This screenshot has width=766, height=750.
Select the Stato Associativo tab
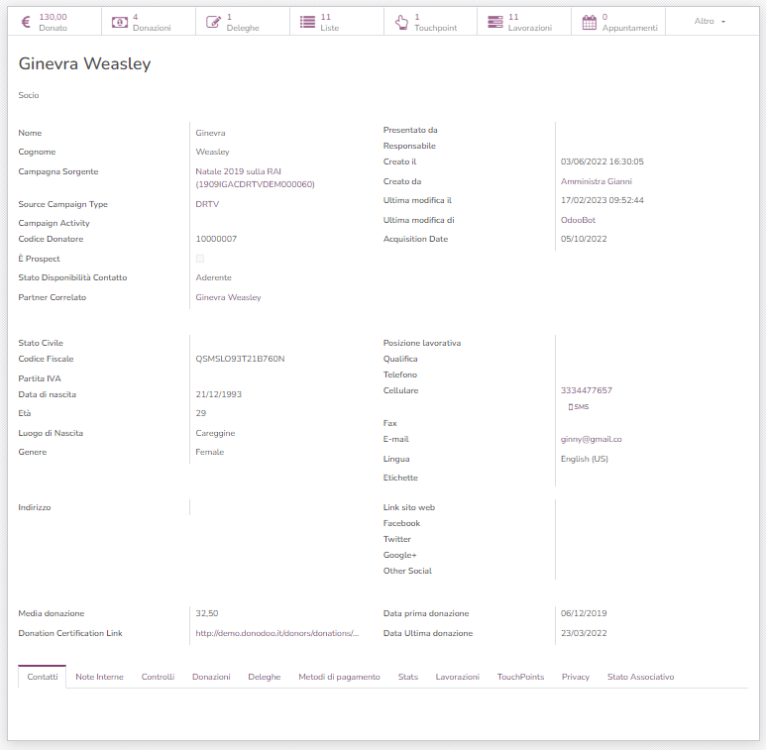[x=640, y=677]
